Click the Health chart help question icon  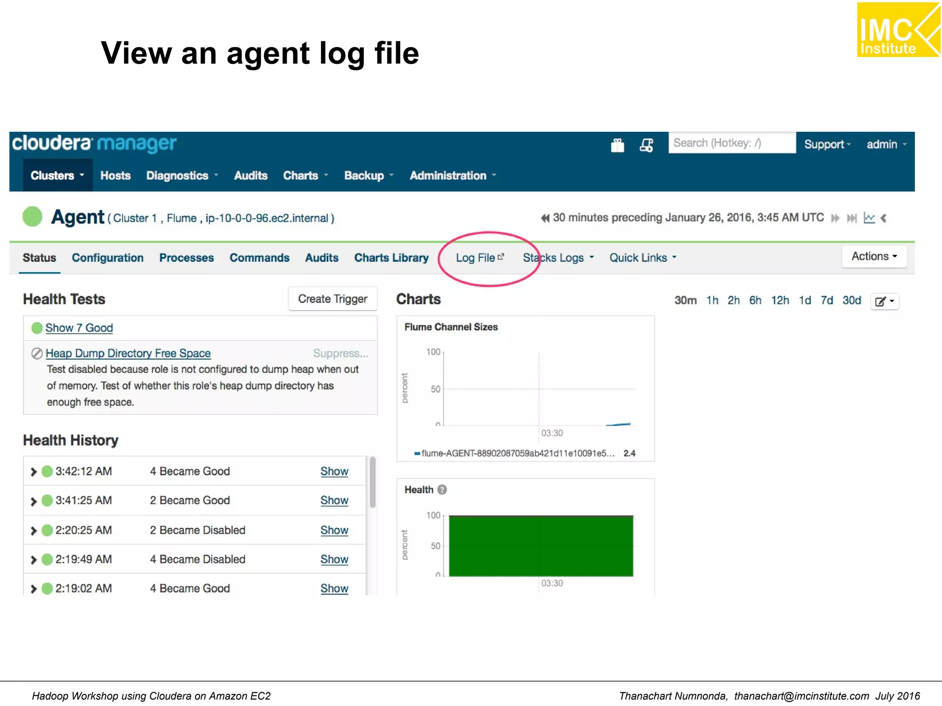tap(442, 490)
